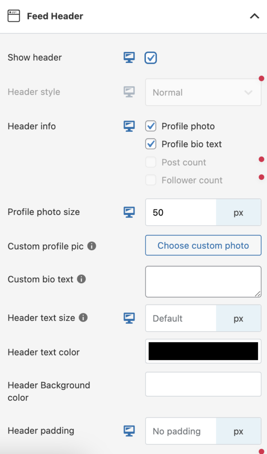This screenshot has width=267, height=454.
Task: Click the Feed Header panel icon
Action: pos(14,16)
